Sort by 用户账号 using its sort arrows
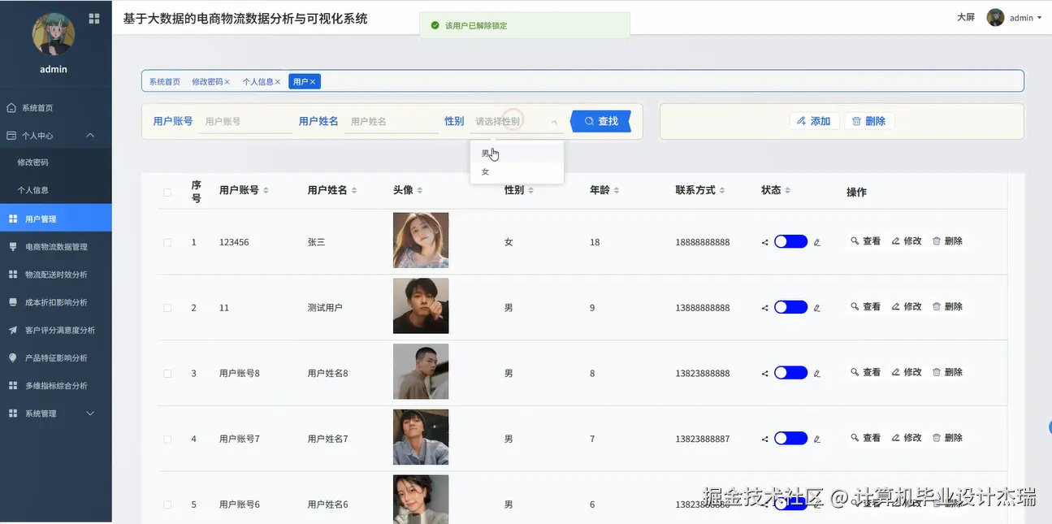Viewport: 1052px width, 524px height. click(x=266, y=190)
